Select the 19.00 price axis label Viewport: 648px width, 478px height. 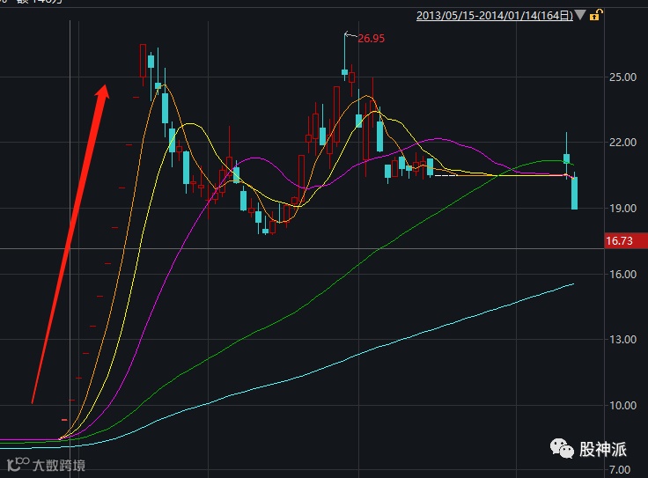(x=622, y=209)
